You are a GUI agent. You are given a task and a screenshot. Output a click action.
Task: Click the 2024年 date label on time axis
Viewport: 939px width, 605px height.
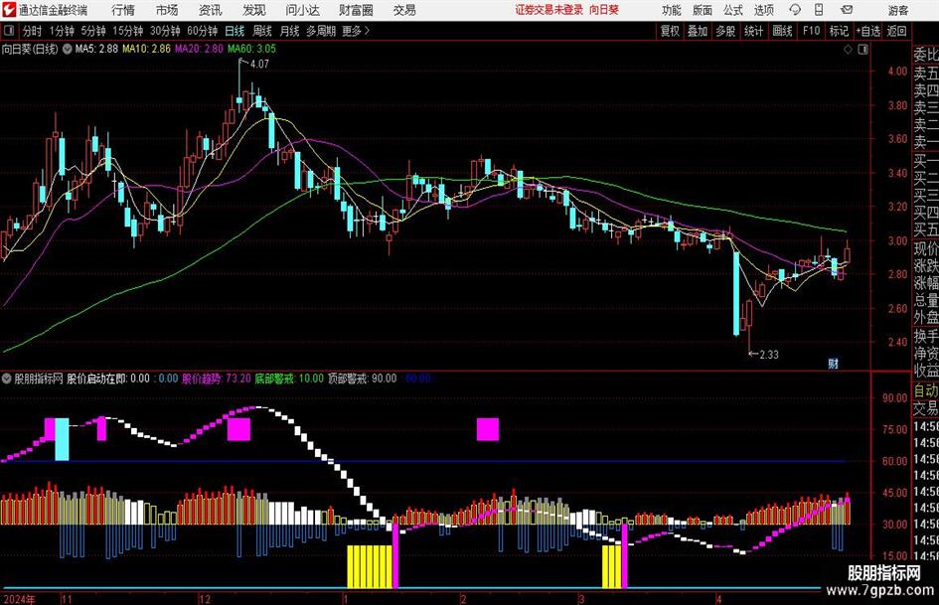pos(19,599)
